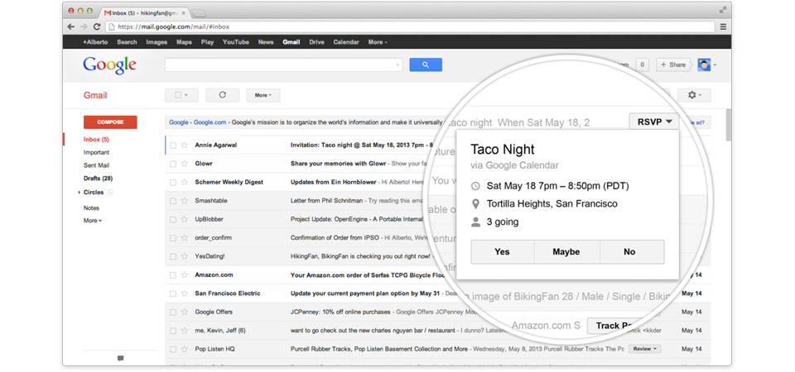
Task: Star the UpBlobber email
Action: pos(185,219)
